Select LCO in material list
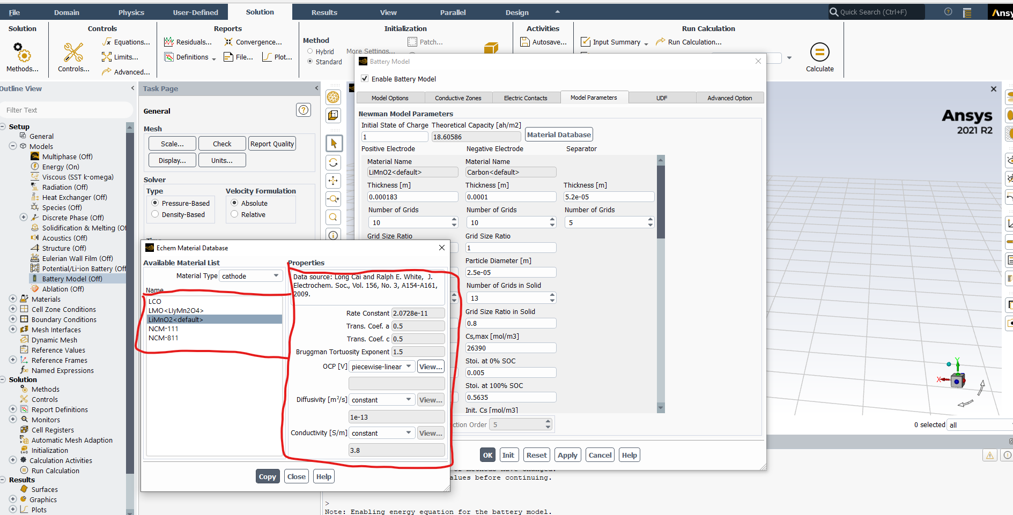 (x=215, y=301)
